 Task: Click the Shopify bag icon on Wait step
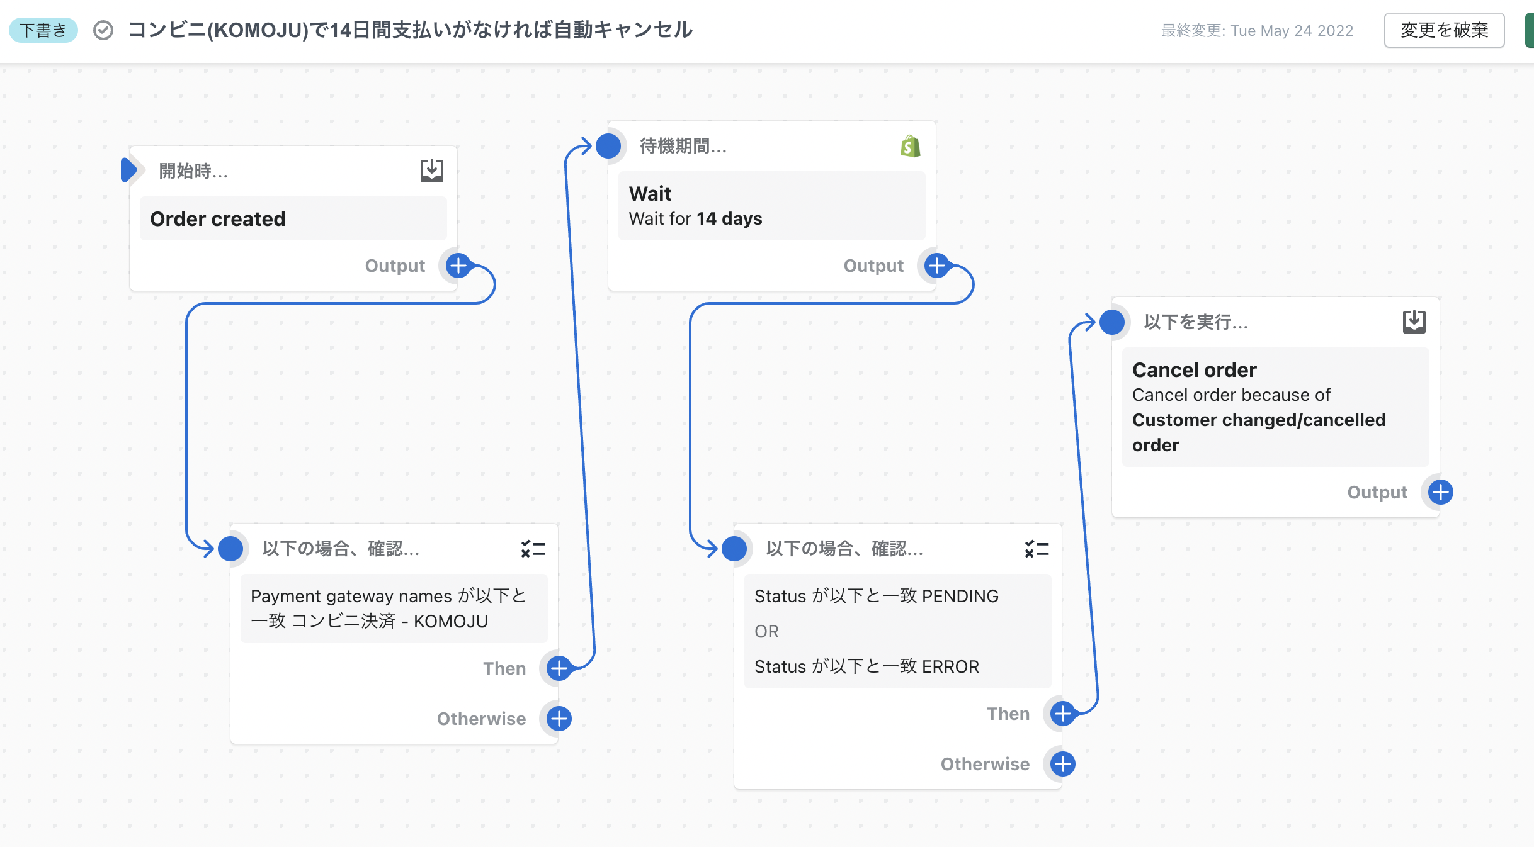click(911, 146)
